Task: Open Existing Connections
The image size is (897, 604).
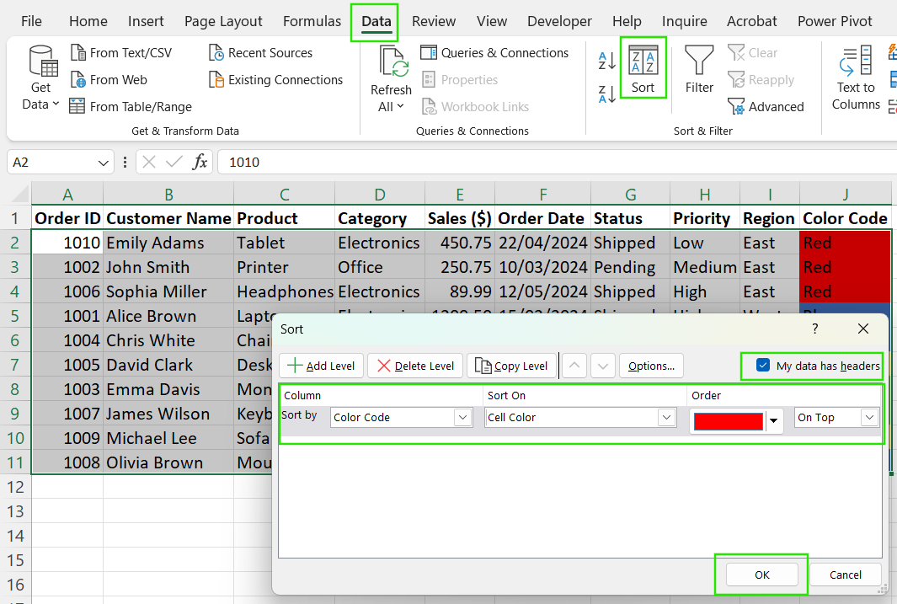Action: (x=275, y=79)
